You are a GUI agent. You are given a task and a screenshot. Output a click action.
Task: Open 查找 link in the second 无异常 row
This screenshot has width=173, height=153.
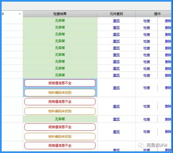pyautogui.click(x=116, y=28)
